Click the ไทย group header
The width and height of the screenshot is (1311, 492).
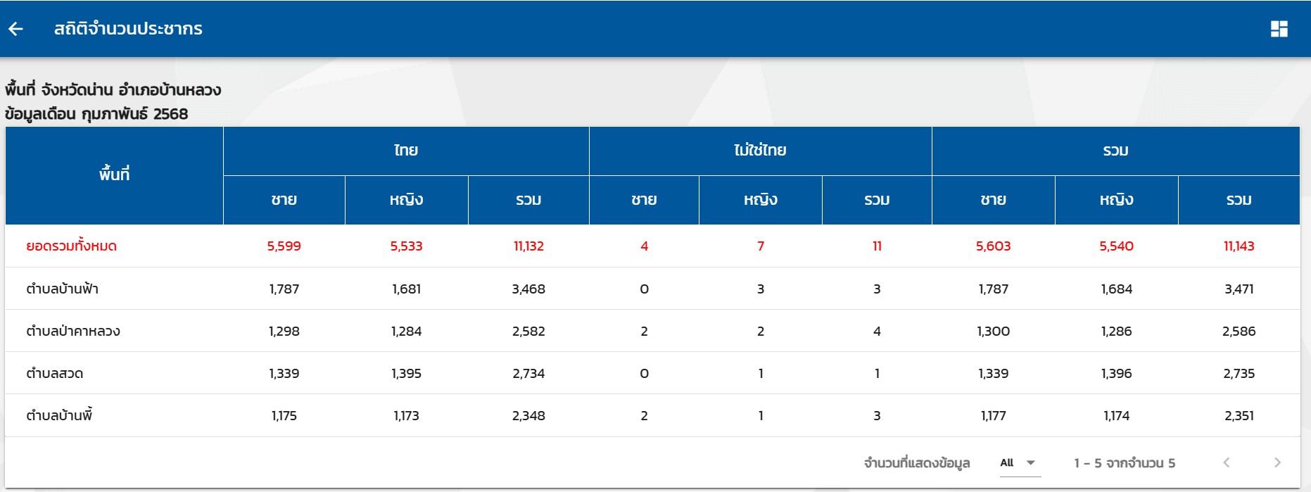[x=406, y=151]
